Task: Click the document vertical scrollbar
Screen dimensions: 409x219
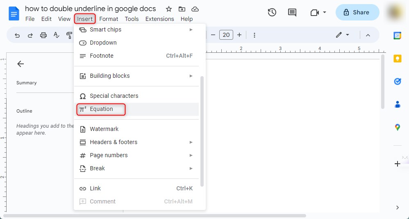Action: pos(383,81)
